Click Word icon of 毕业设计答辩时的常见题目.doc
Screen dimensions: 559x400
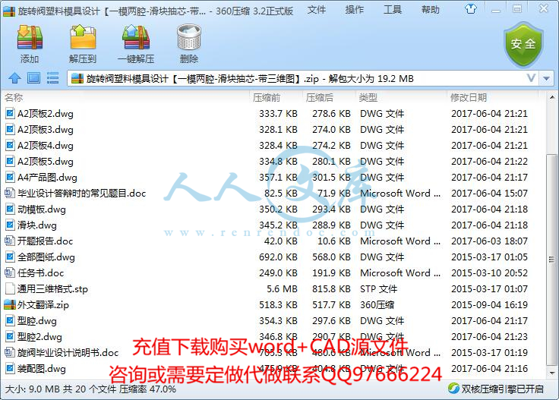pyautogui.click(x=9, y=193)
